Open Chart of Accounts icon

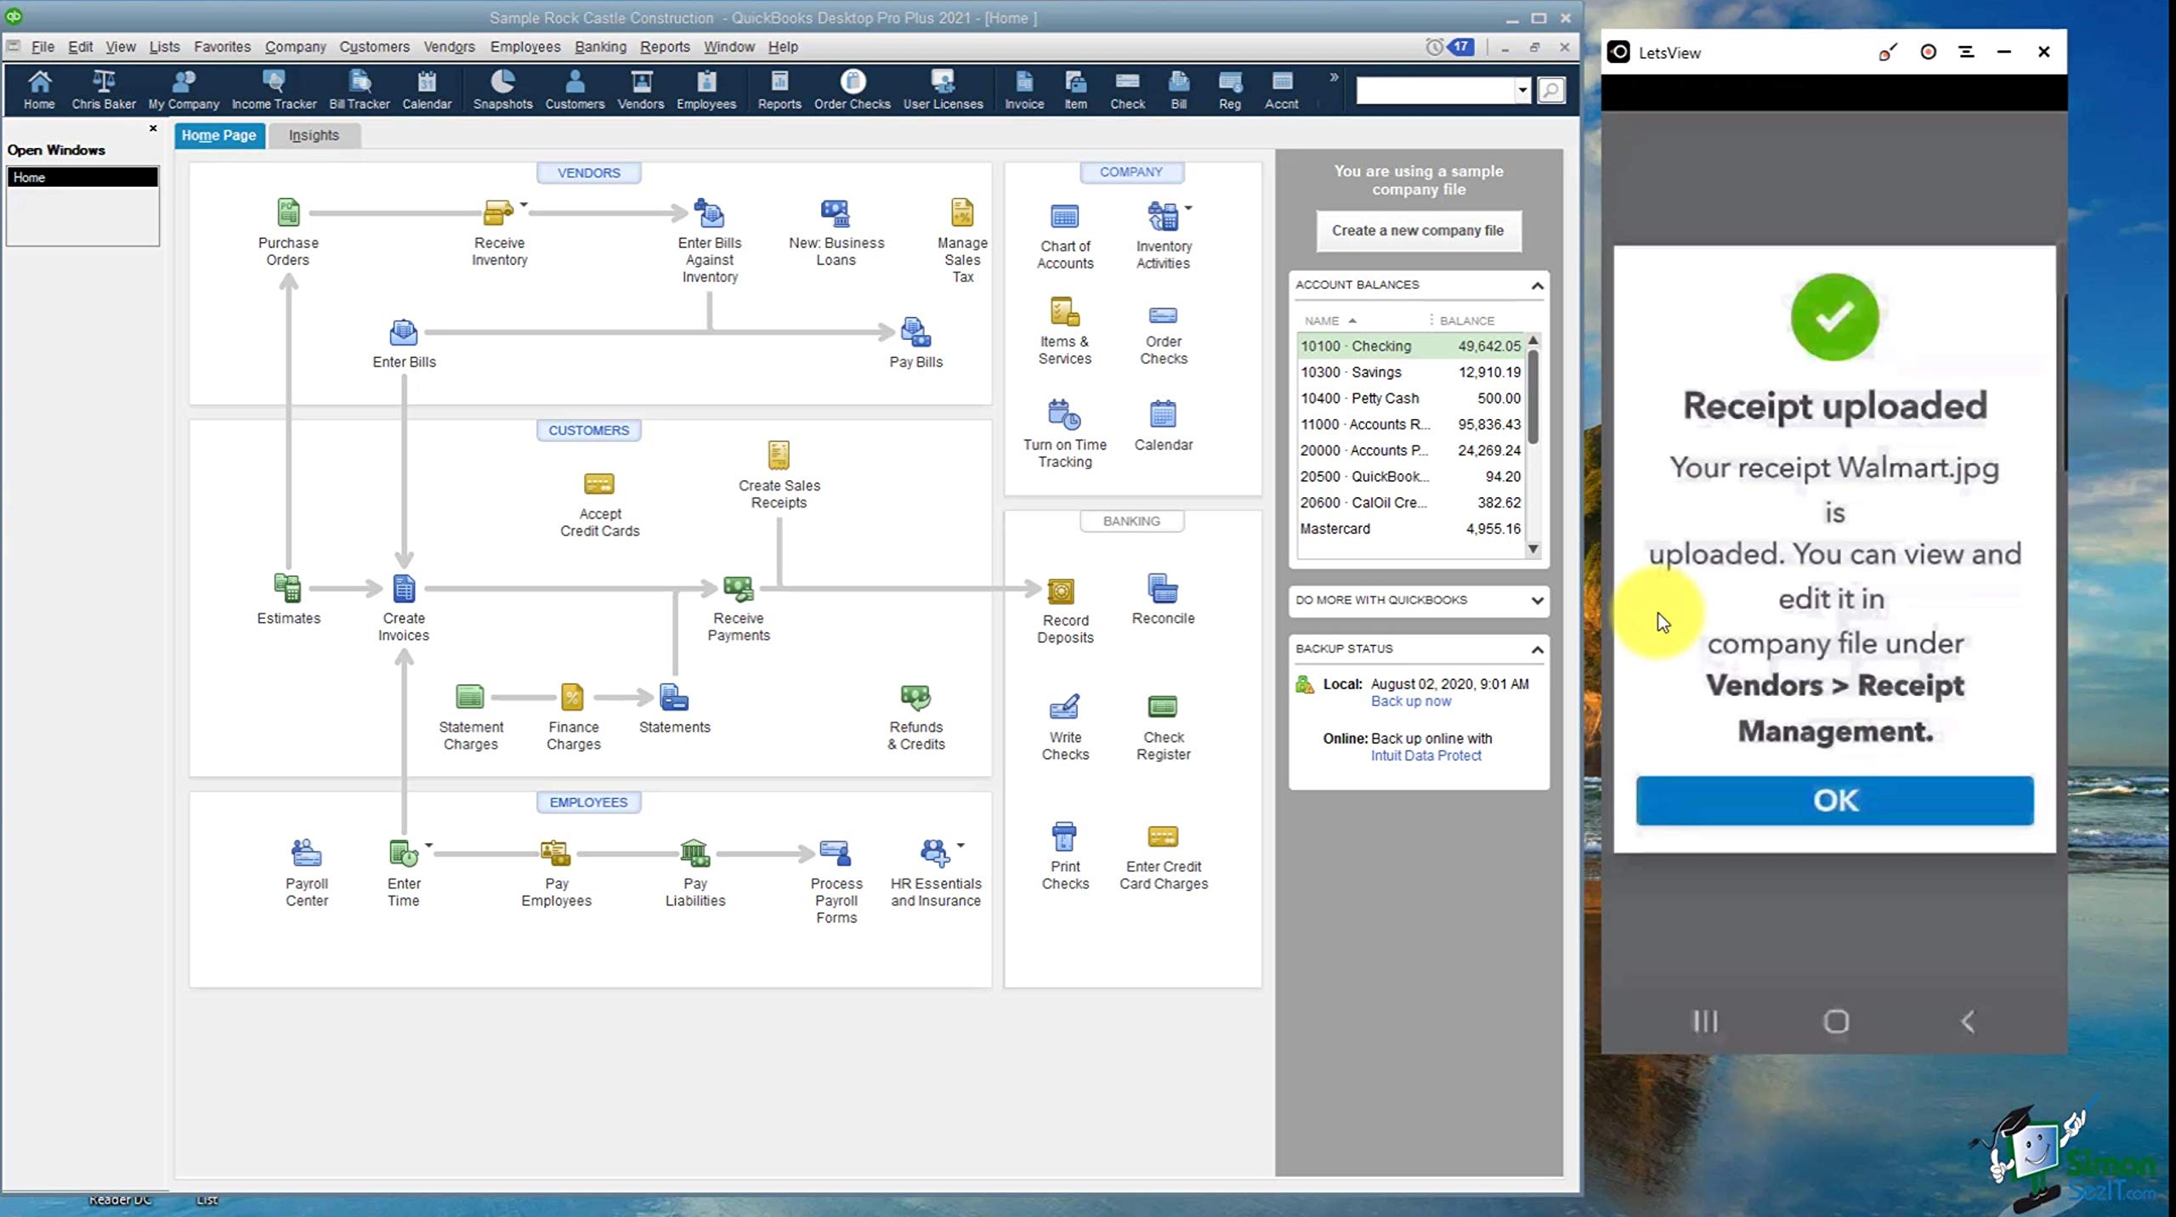click(1064, 217)
